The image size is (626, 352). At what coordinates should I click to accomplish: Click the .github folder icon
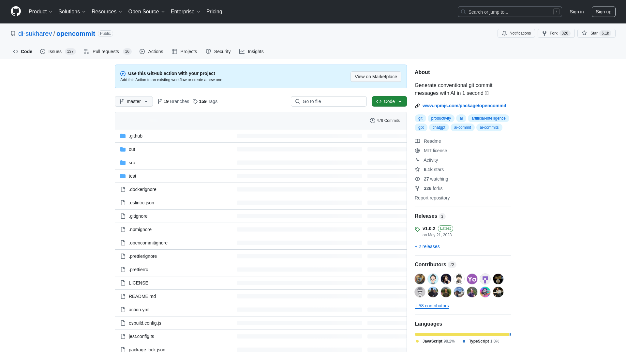click(x=123, y=136)
